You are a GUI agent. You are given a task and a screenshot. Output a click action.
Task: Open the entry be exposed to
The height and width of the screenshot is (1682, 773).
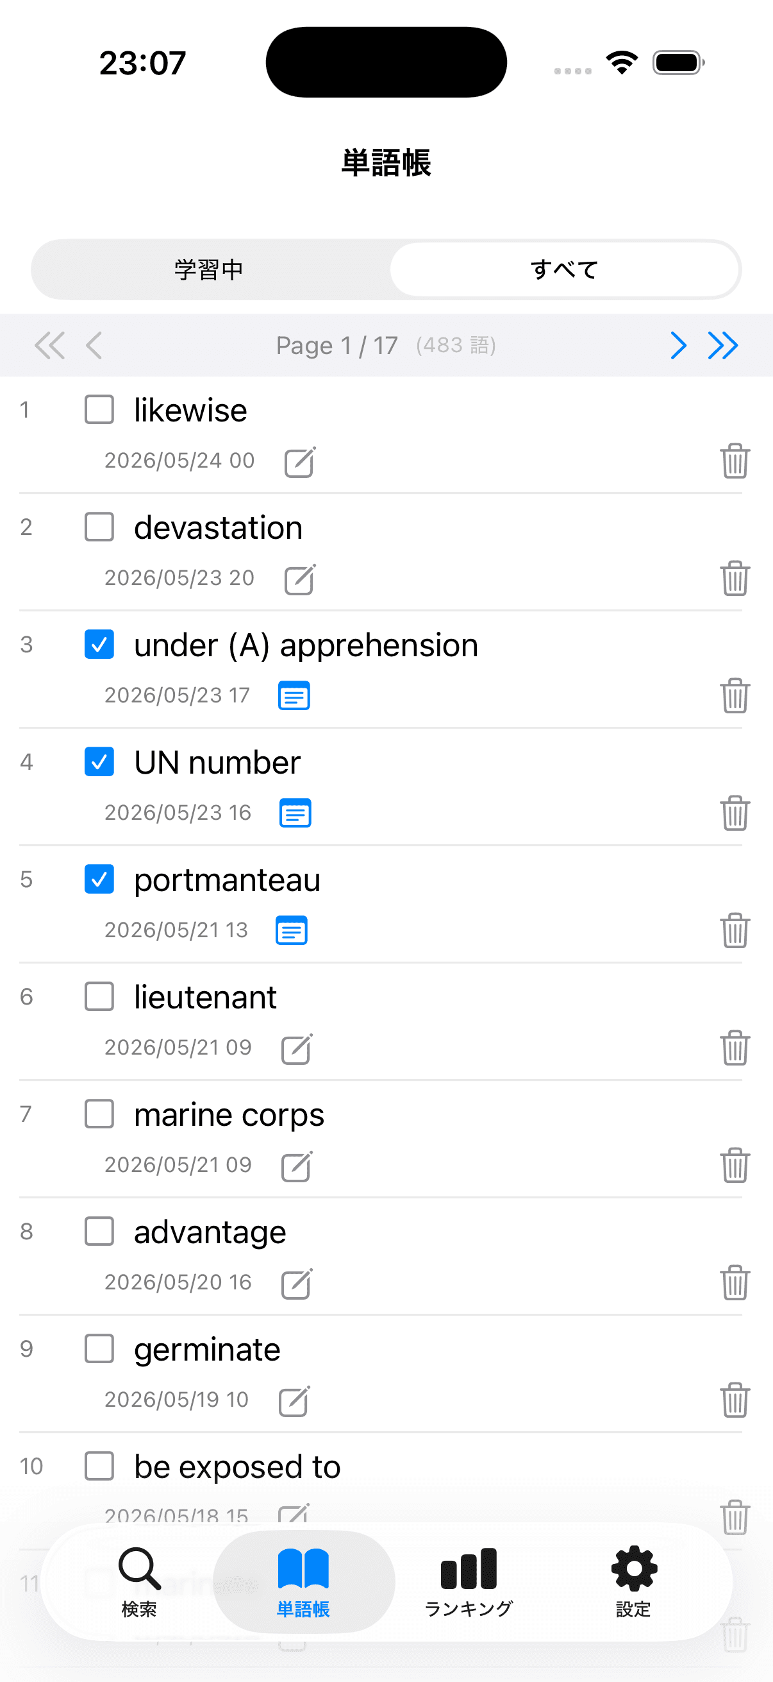pos(237,1466)
